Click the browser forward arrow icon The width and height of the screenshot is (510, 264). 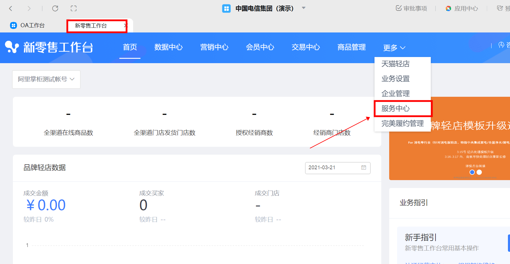[29, 8]
